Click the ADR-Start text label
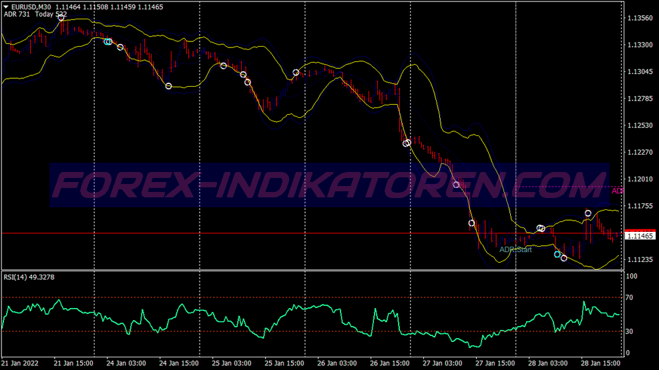 (x=515, y=250)
